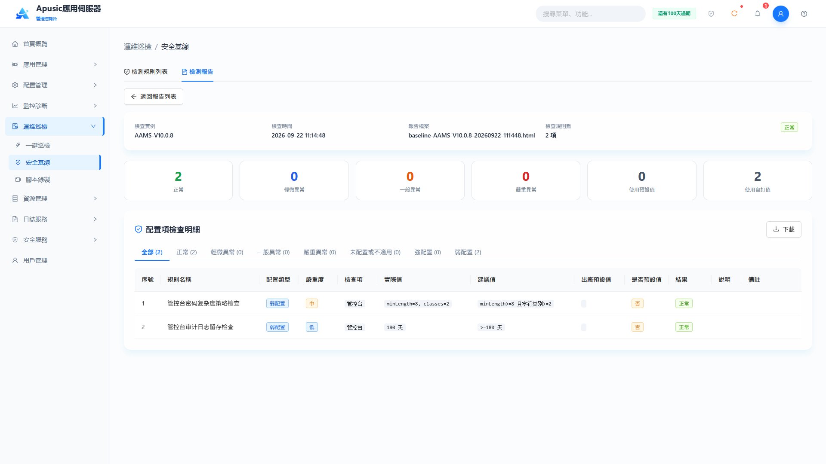Expand the 資源管理 menu chevron

[95, 198]
